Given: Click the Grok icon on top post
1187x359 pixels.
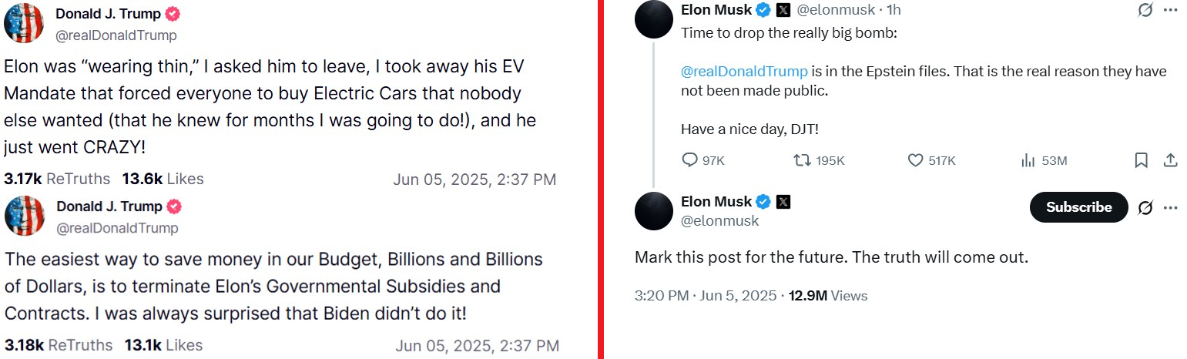Looking at the screenshot, I should point(1145,11).
